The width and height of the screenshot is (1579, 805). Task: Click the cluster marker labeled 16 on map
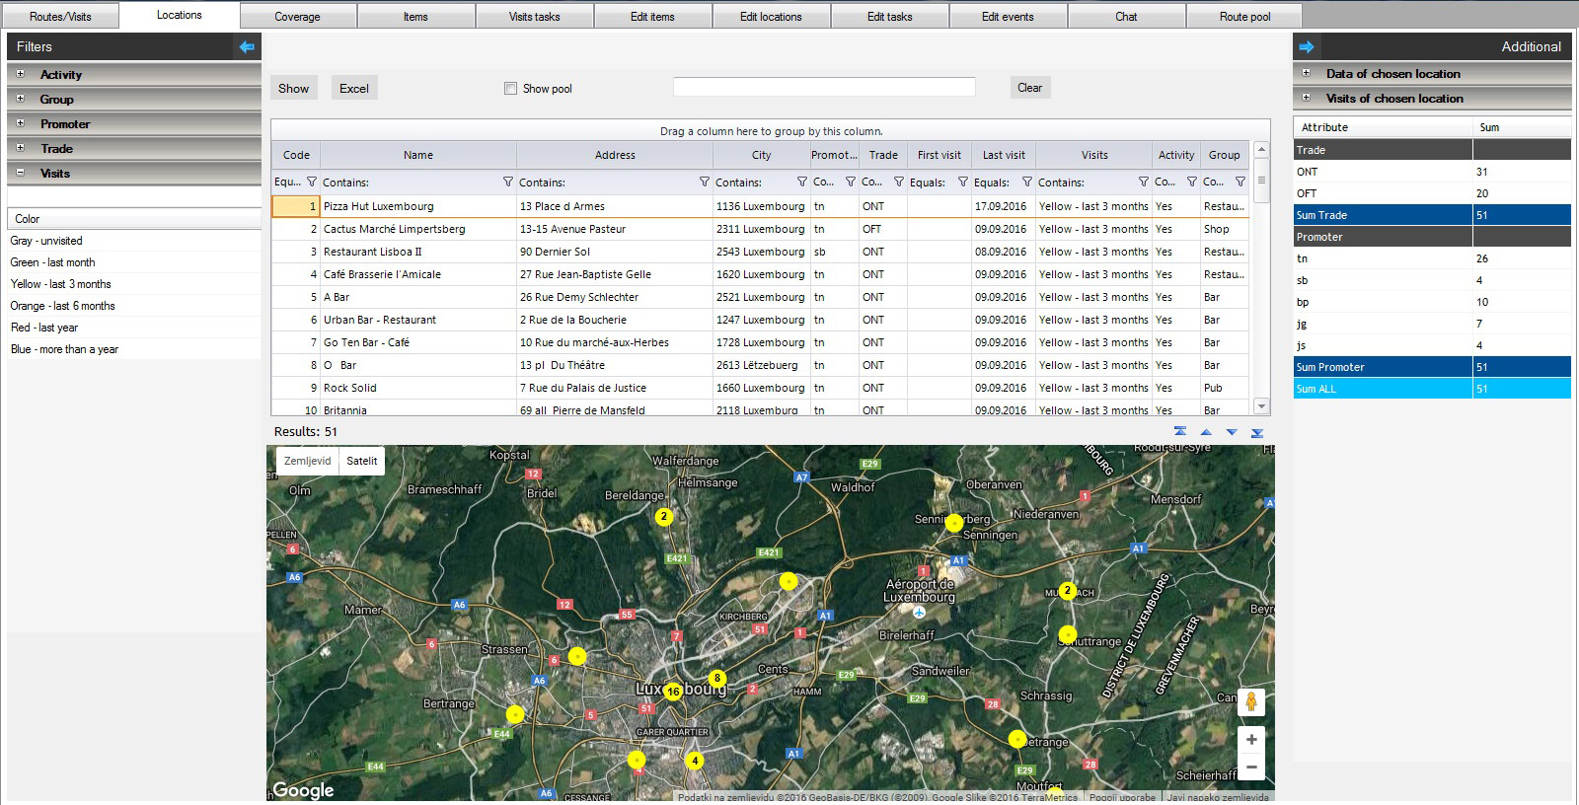point(673,692)
